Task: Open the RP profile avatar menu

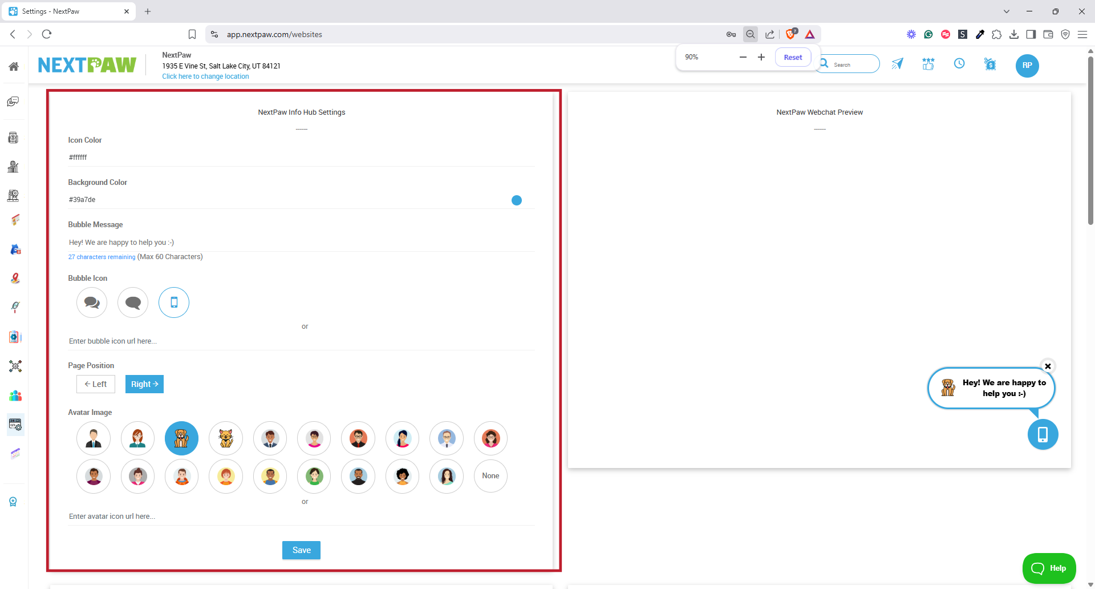Action: pyautogui.click(x=1027, y=66)
